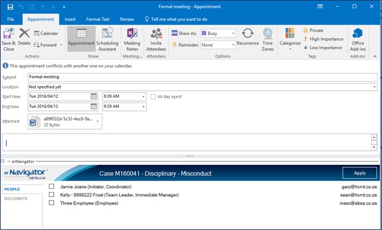The height and width of the screenshot is (230, 382).
Task: Click email inasc@absa.co.za
Action: tap(358, 203)
